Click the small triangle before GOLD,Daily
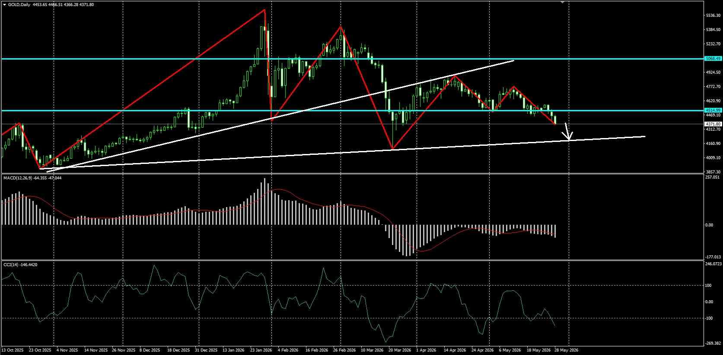The width and height of the screenshot is (723, 355). pyautogui.click(x=4, y=5)
